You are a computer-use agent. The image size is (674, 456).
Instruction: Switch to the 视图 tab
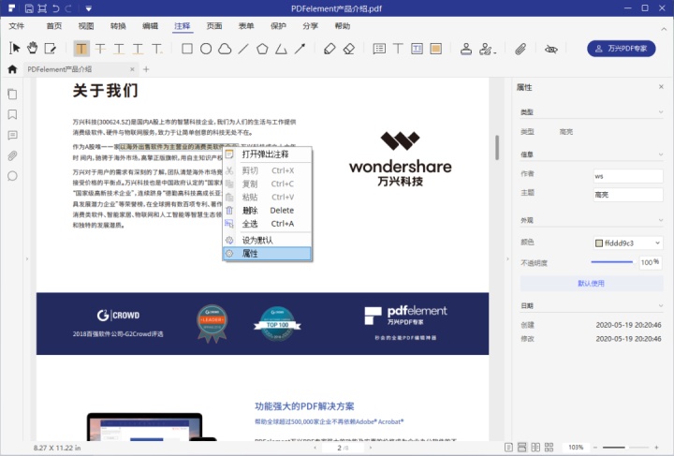point(86,26)
